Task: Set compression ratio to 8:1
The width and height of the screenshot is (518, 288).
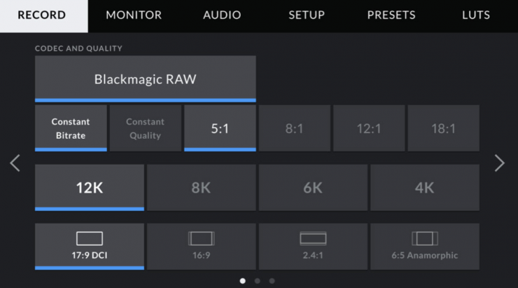Action: 294,128
